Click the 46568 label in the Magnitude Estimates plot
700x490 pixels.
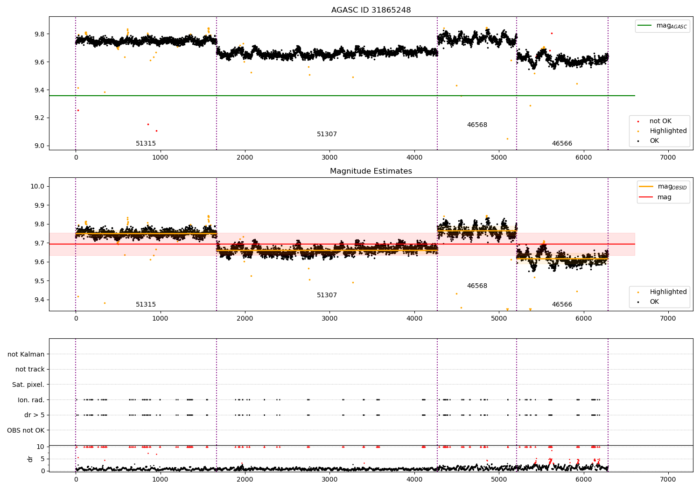click(477, 286)
